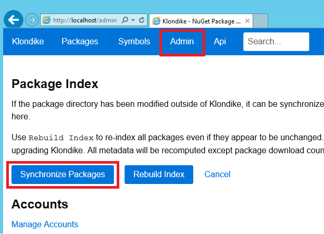The height and width of the screenshot is (234, 324).
Task: Click the search magnifier icon in address bar
Action: pos(125,20)
